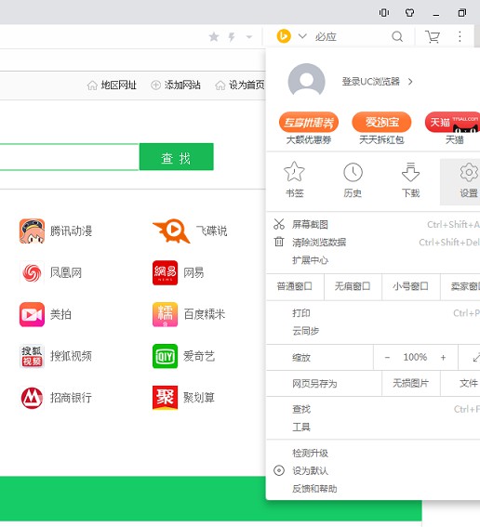Screen dimensions: 480x527
Task: Click the green 查找 search button
Action: click(x=176, y=157)
